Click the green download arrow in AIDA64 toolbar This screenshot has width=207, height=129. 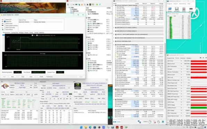coord(97,5)
